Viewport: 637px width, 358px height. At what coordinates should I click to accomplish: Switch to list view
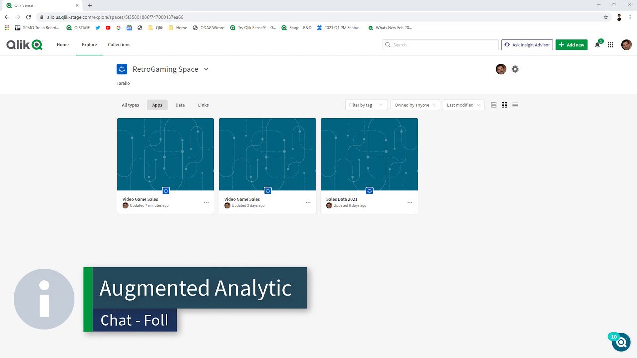point(515,105)
